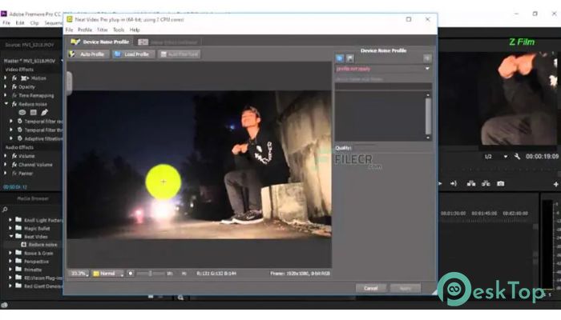Image resolution: width=561 pixels, height=320 pixels.
Task: Expand Volume audio effect
Action: pyautogui.click(x=6, y=156)
